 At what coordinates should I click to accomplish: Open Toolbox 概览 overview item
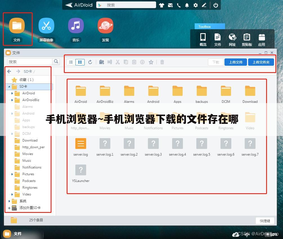click(203, 40)
